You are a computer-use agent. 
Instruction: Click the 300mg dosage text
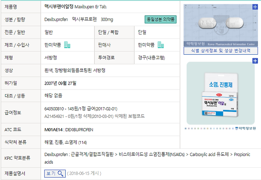[107, 20]
